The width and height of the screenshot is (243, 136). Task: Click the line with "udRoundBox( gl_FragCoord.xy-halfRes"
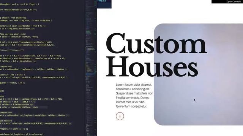(34, 115)
